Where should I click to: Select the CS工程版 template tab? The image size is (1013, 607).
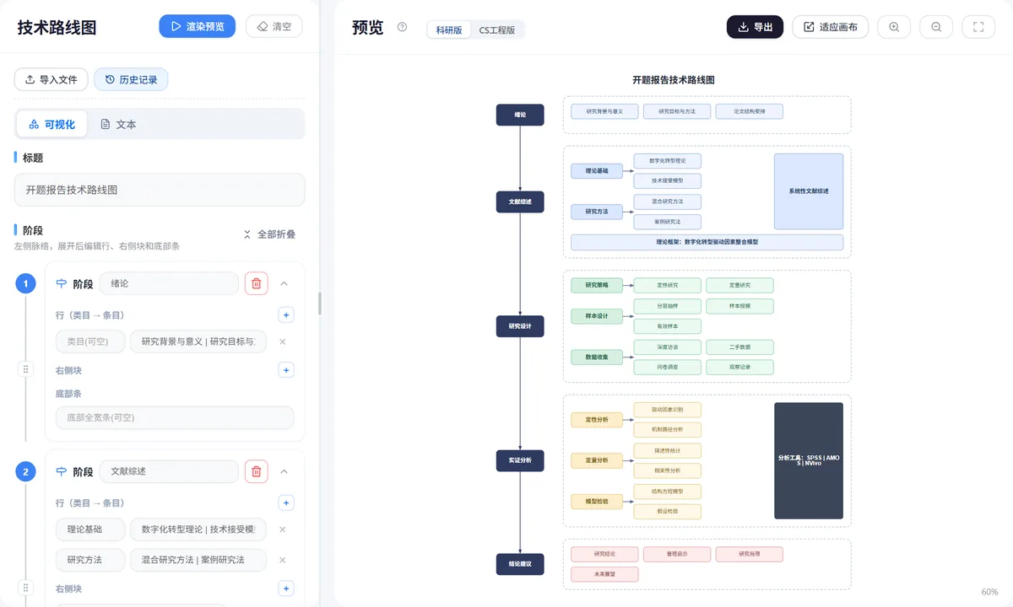click(497, 30)
